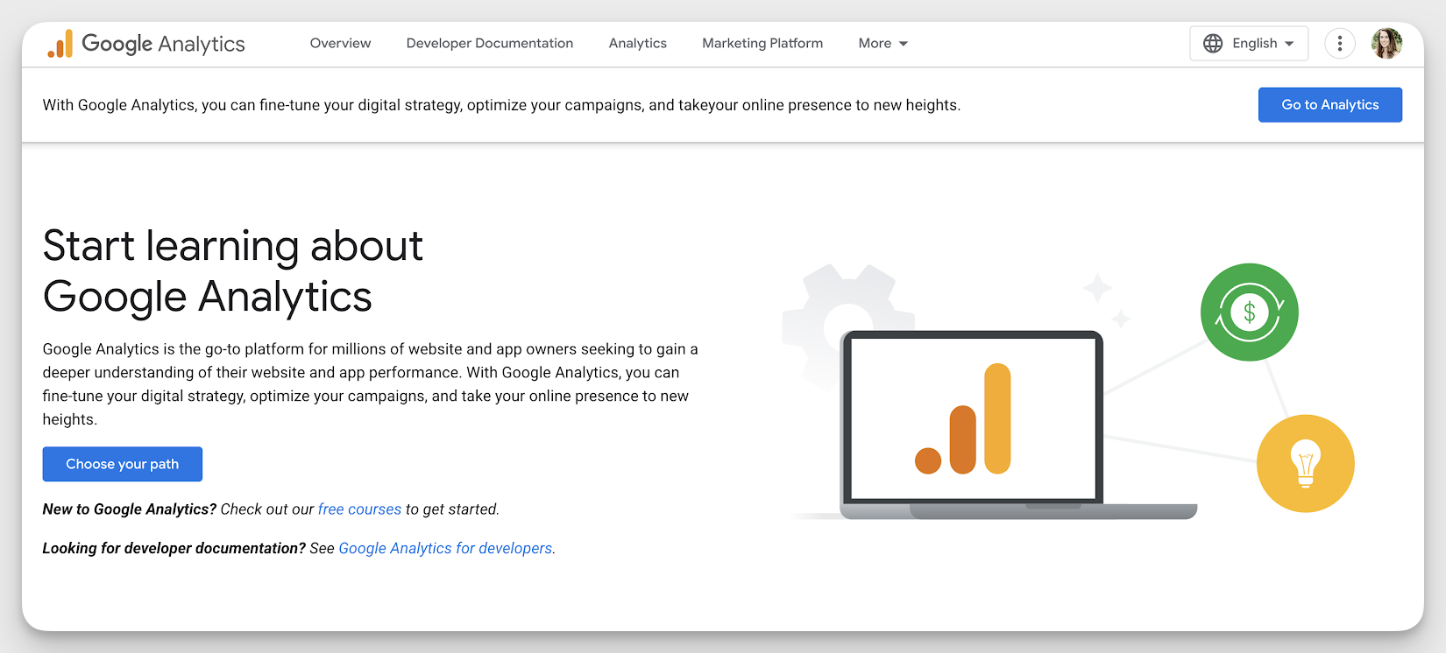Open the user profile avatar
Screen dimensions: 1446x653
pos(1386,44)
